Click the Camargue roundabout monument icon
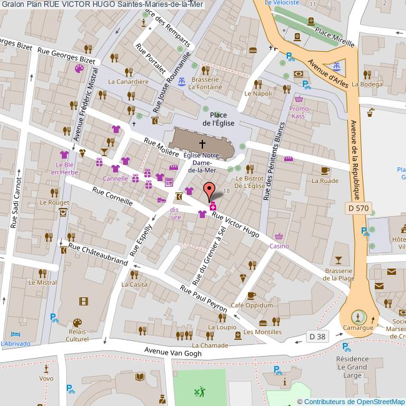Viewport: 406px width, 406px height. (357, 316)
